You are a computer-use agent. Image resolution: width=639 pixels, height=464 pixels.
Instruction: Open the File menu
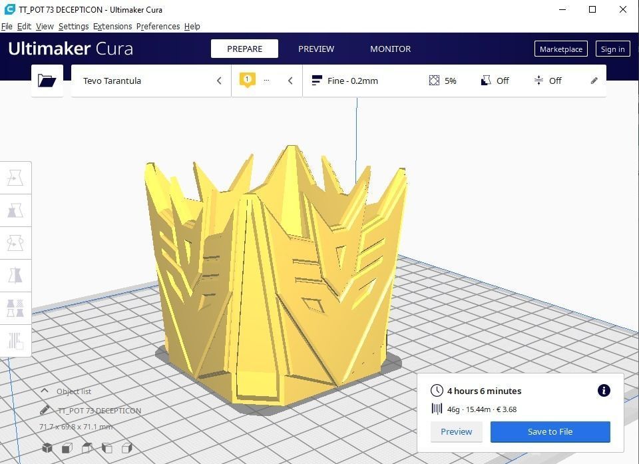coord(7,27)
